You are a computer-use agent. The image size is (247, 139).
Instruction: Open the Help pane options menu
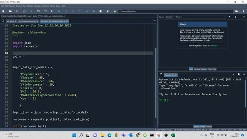click(x=244, y=17)
